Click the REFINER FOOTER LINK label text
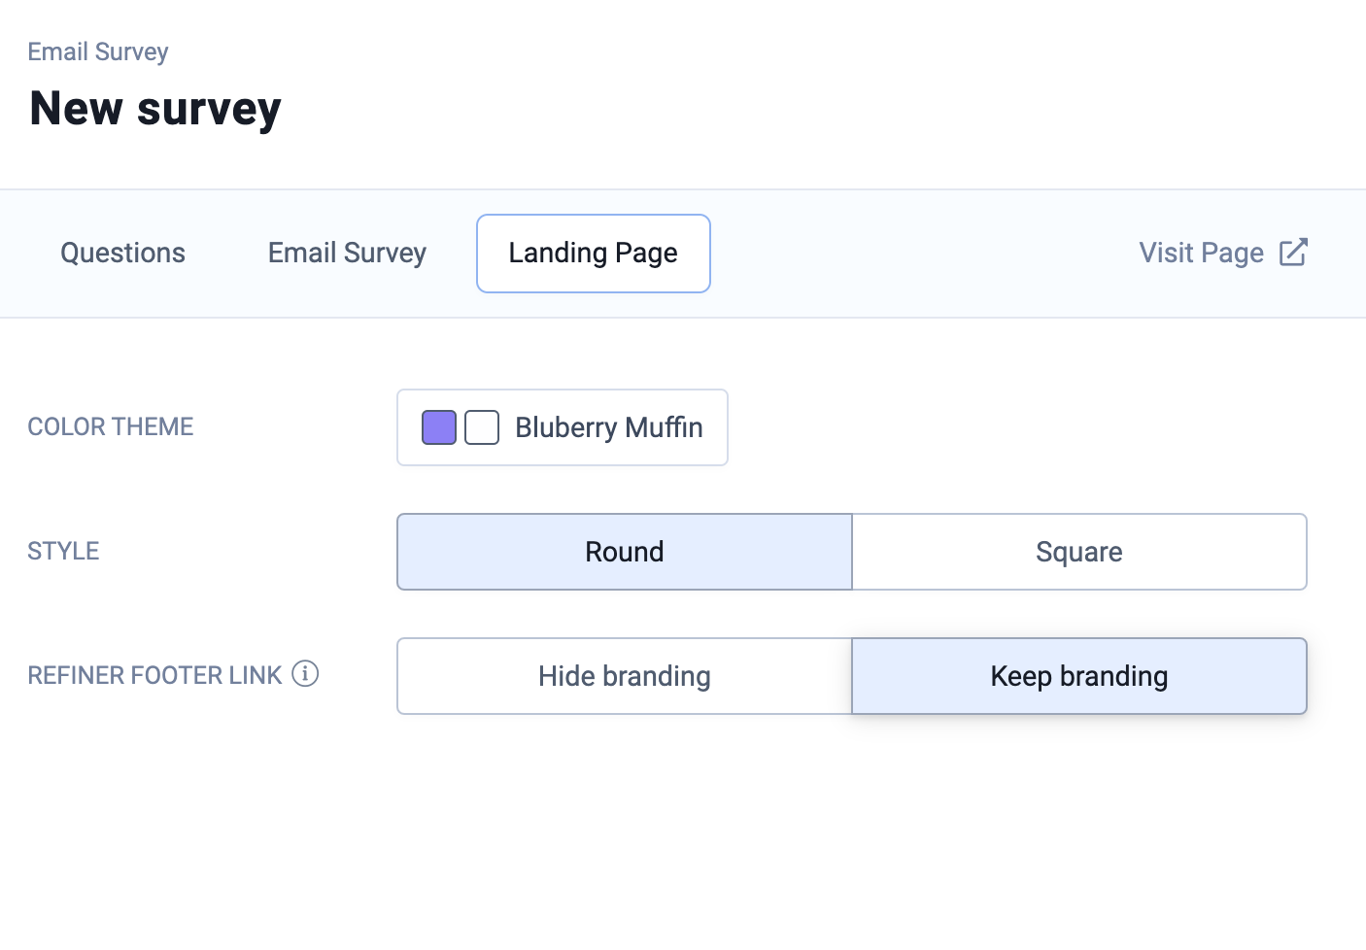The width and height of the screenshot is (1366, 950). pos(154,675)
